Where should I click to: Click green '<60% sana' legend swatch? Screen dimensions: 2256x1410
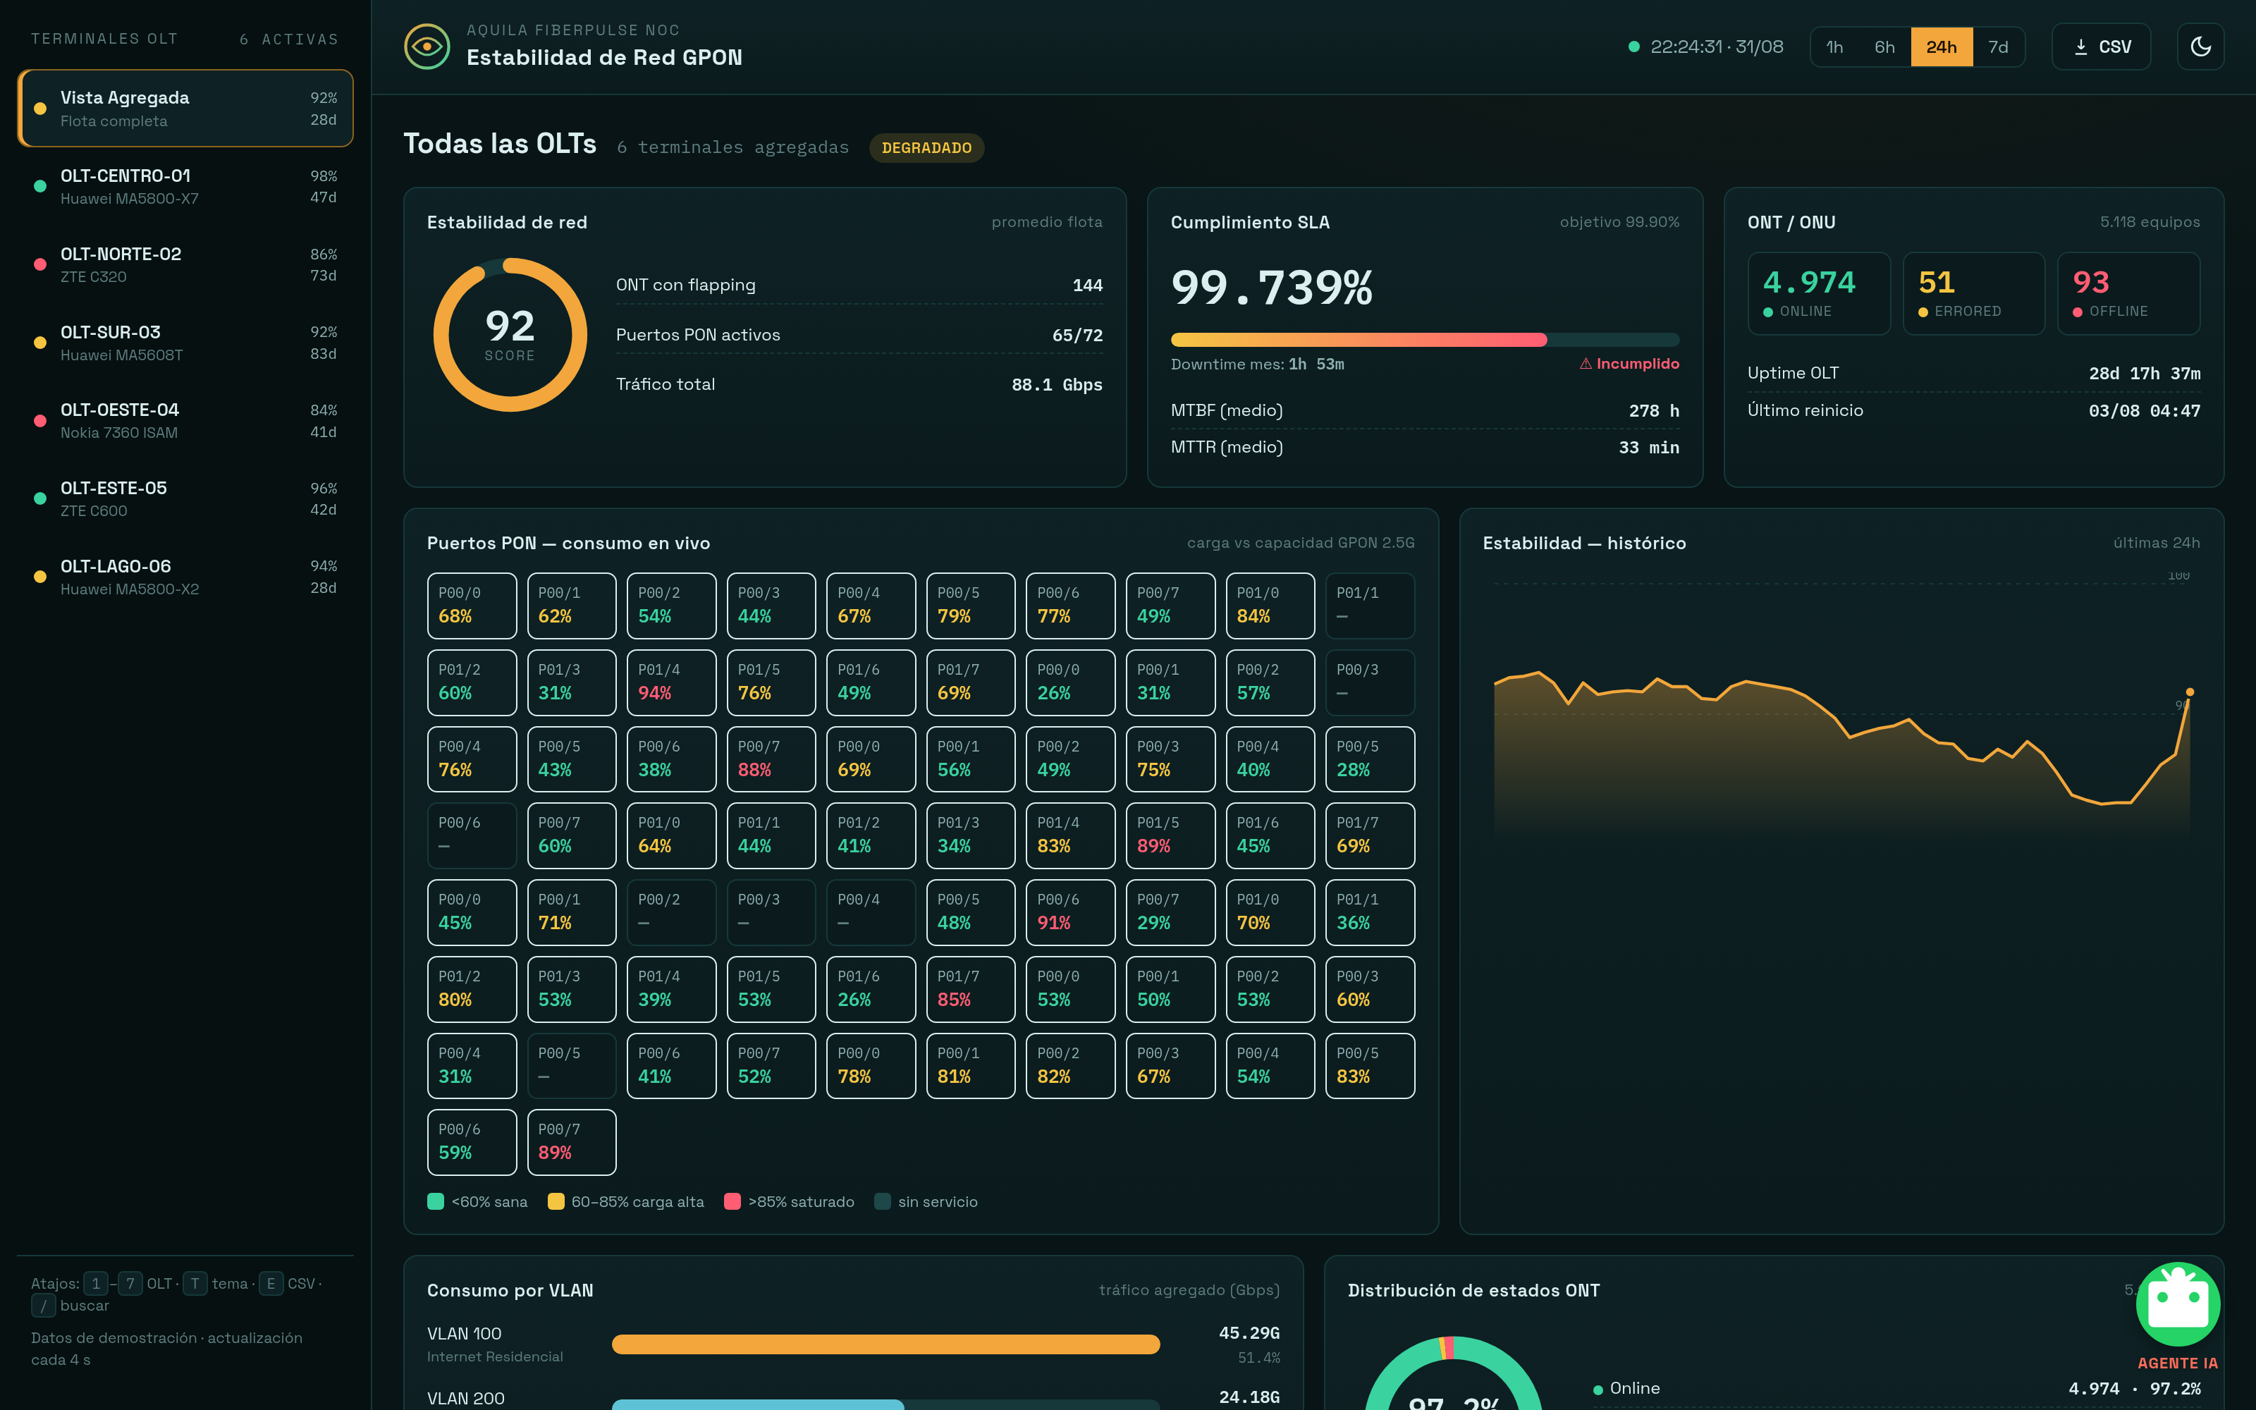[x=436, y=1201]
